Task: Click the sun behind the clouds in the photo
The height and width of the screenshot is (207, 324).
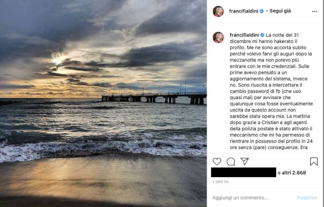Action: (57, 61)
